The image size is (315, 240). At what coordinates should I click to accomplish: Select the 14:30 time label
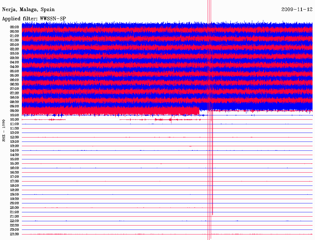[x=14, y=155]
